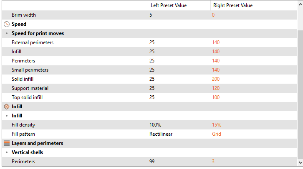This screenshot has width=303, height=169.
Task: Click the scrollbar up arrow
Action: 300,4
